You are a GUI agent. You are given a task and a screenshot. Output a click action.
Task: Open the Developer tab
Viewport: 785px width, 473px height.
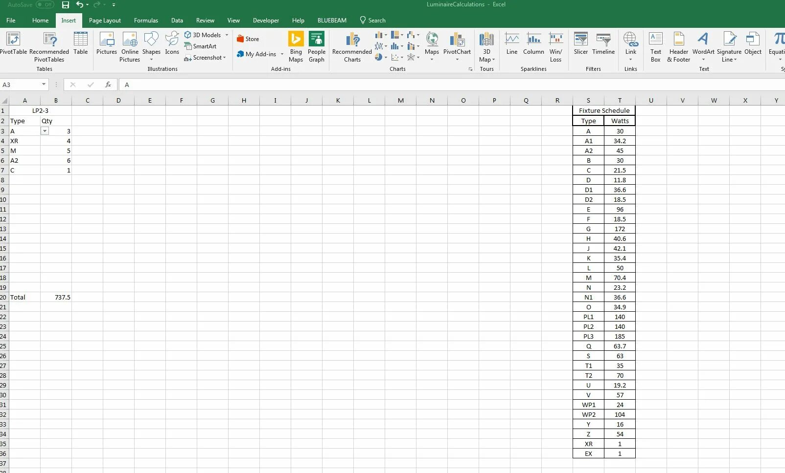click(266, 21)
